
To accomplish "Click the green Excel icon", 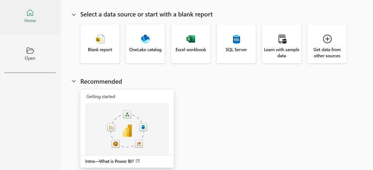I will click(x=191, y=39).
